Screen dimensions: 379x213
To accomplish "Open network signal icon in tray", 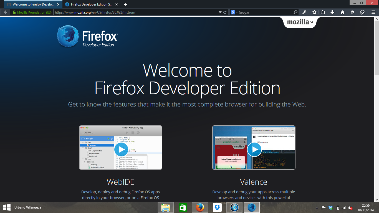I will [x=344, y=207].
